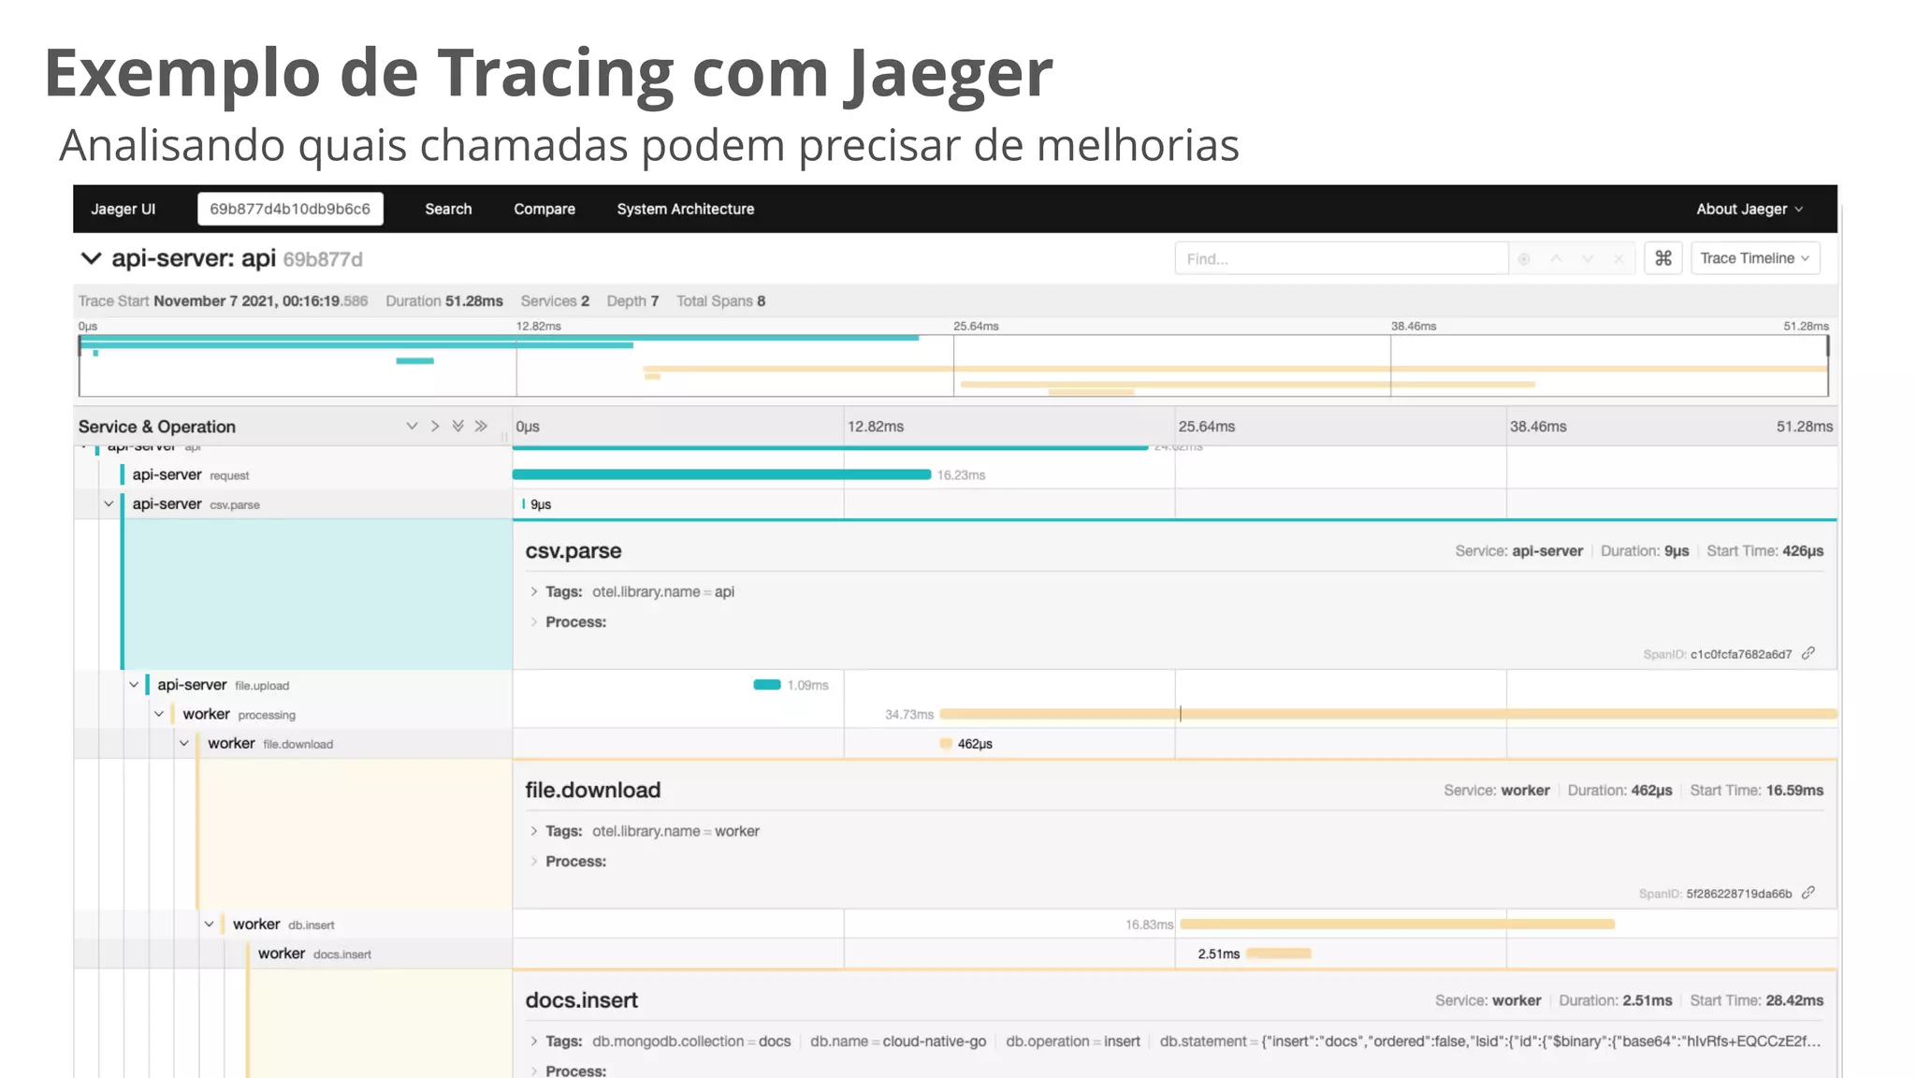Collapse the worker db.insert row

click(210, 924)
